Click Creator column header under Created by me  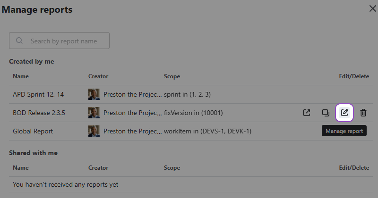tap(98, 76)
